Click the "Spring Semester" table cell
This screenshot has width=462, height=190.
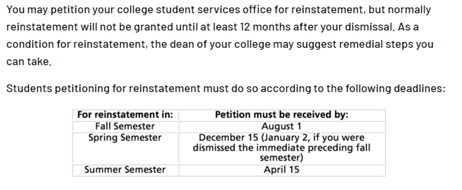(125, 137)
